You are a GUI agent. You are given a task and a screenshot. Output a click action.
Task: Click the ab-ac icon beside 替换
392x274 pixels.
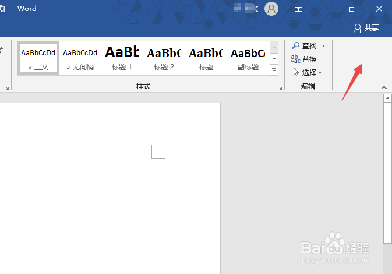(295, 59)
